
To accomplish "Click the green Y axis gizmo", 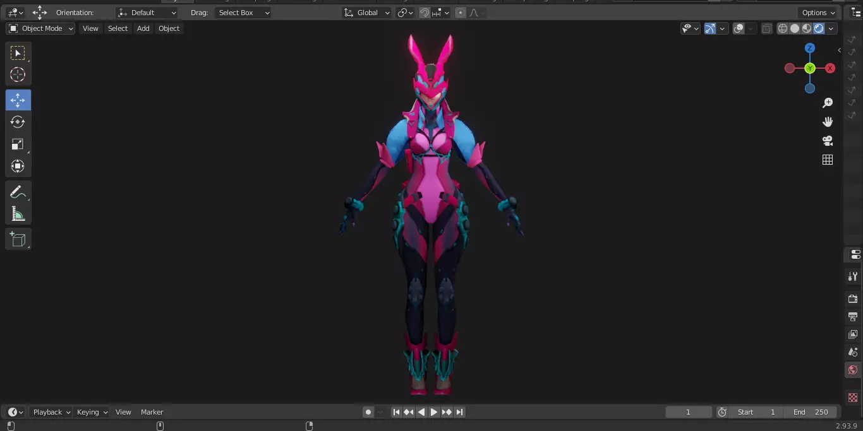I will 810,68.
